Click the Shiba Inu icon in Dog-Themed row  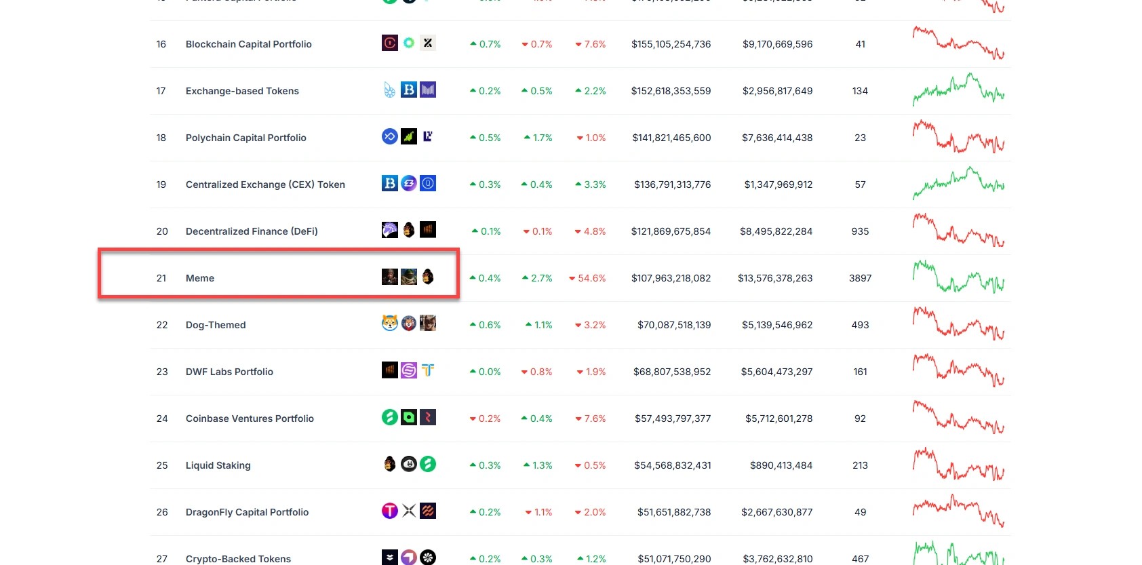(x=390, y=324)
